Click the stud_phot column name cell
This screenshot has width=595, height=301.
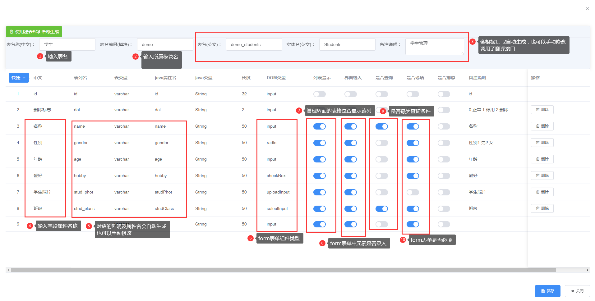84,192
